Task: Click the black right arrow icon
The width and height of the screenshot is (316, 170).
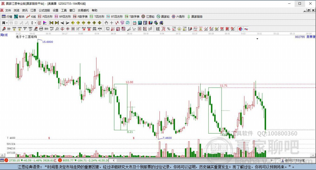Action: click(68, 23)
